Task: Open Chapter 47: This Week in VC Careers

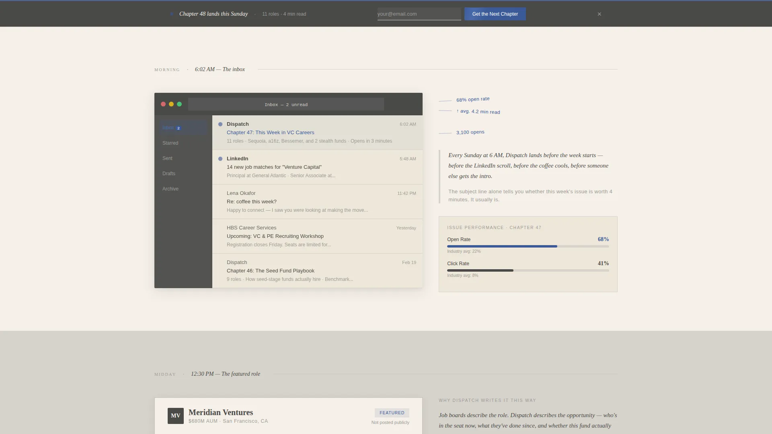Action: click(317, 133)
